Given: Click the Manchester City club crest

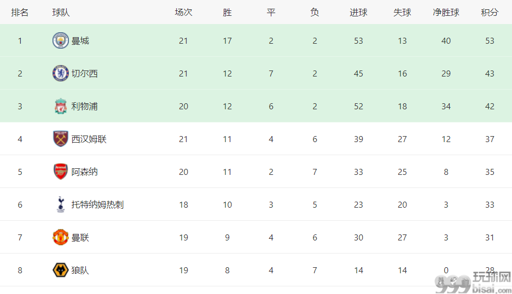Looking at the screenshot, I should 60,41.
